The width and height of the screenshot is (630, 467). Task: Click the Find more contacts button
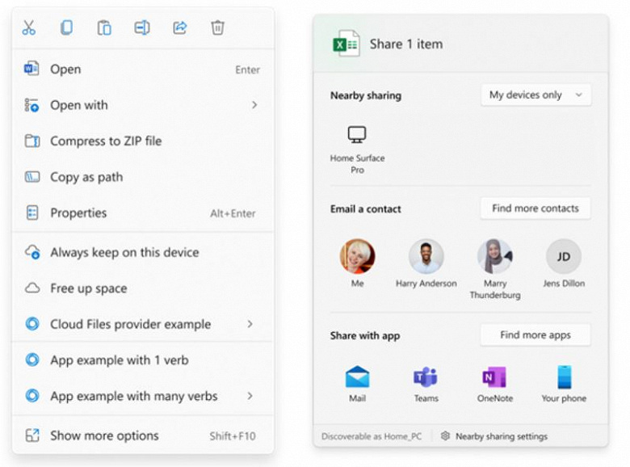pos(535,208)
